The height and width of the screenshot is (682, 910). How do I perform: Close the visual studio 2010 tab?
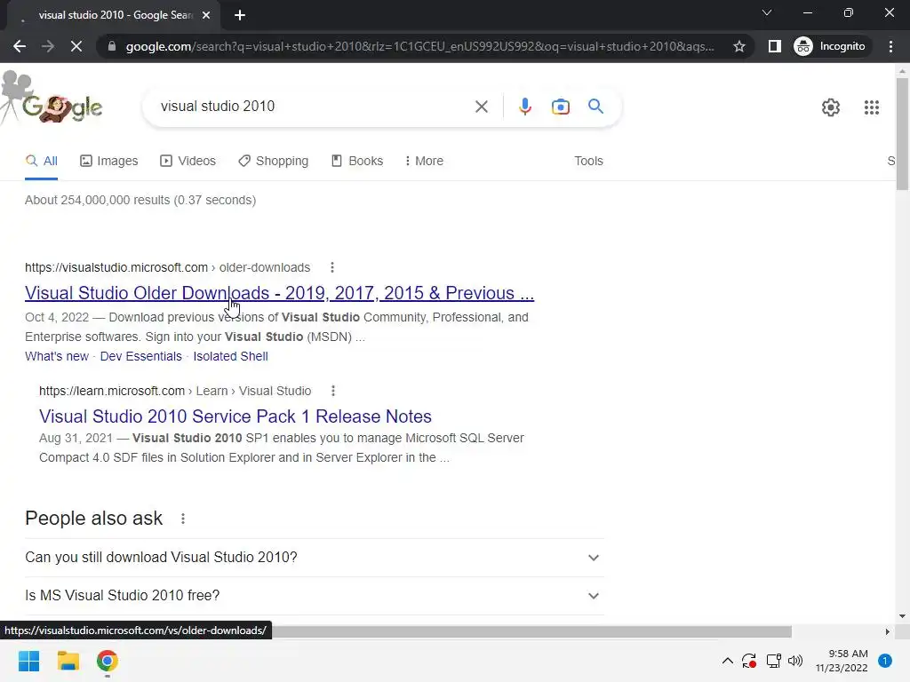pyautogui.click(x=206, y=15)
